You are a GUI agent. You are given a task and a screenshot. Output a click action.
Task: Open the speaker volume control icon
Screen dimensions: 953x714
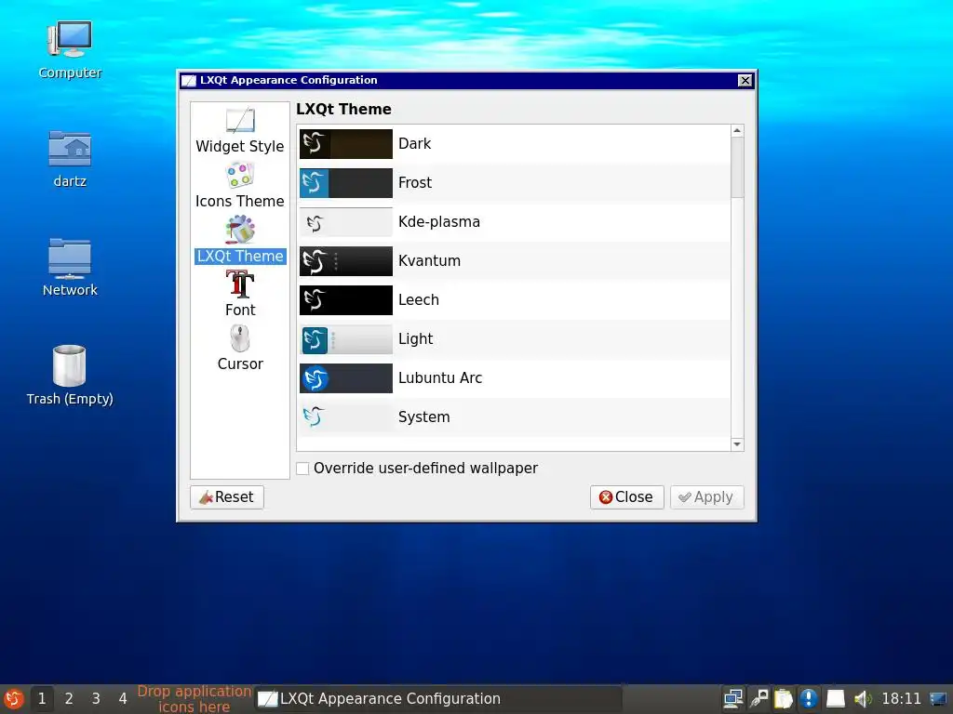click(x=862, y=699)
